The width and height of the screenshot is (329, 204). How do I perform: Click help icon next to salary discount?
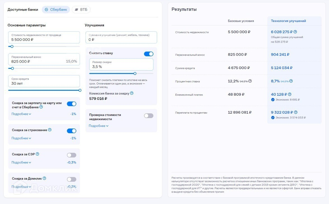pos(41,107)
